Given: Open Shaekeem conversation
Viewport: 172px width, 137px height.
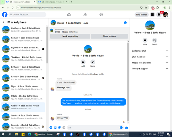Looking at the screenshot, I should click(x=23, y=59).
